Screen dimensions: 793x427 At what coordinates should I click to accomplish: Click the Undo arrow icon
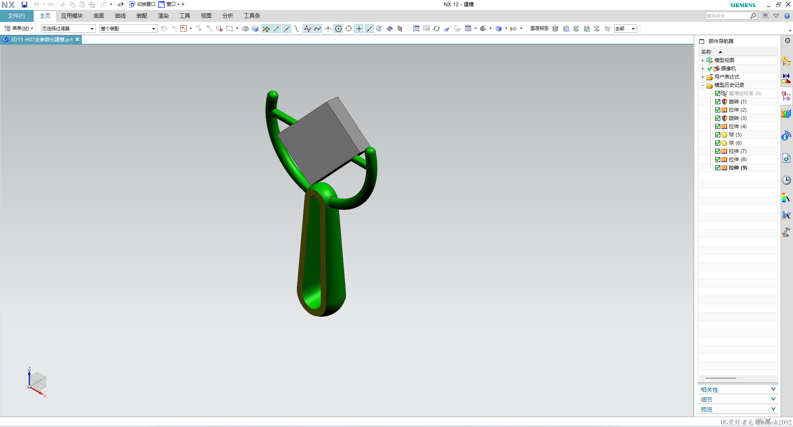(x=36, y=5)
